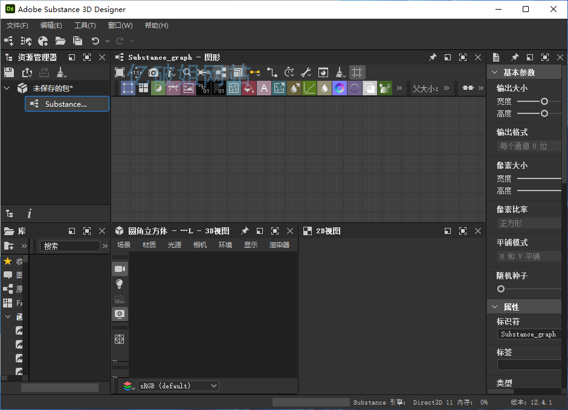Open the 相机 menu in the 3D view
The width and height of the screenshot is (568, 410).
(200, 245)
